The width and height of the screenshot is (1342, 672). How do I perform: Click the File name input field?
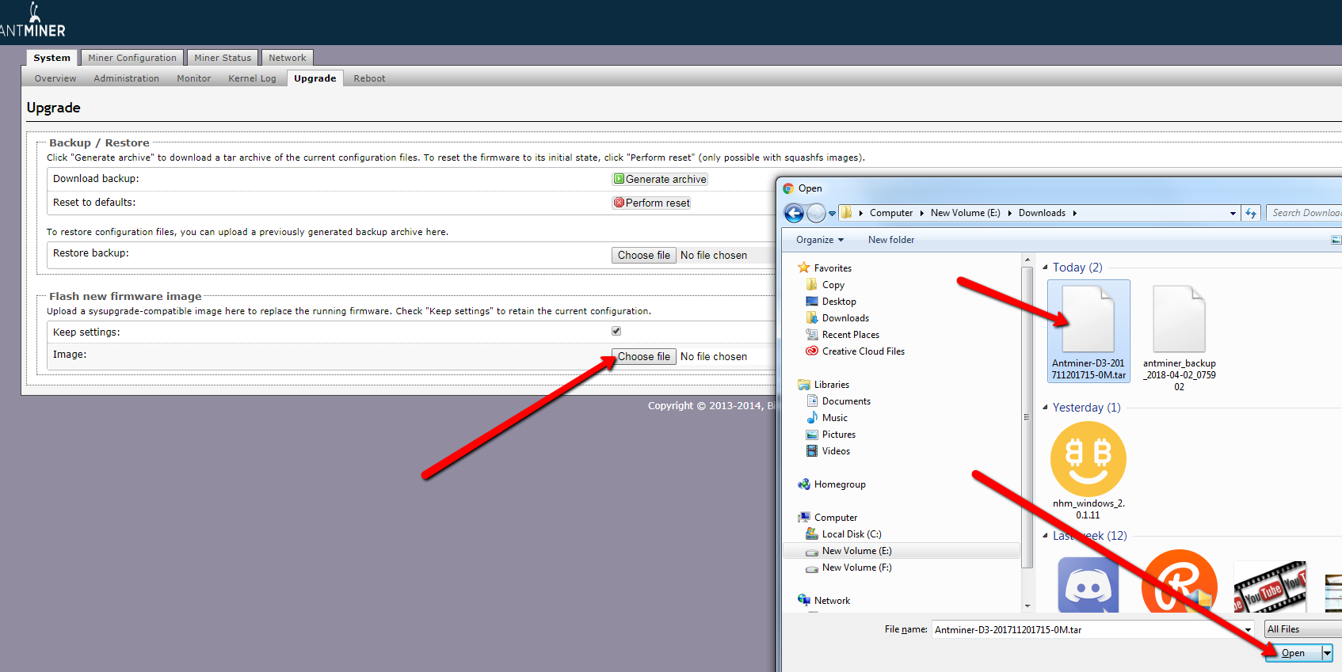click(x=1085, y=630)
